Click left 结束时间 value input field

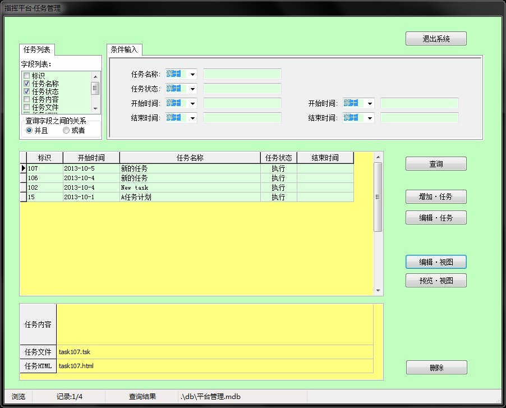[x=242, y=118]
